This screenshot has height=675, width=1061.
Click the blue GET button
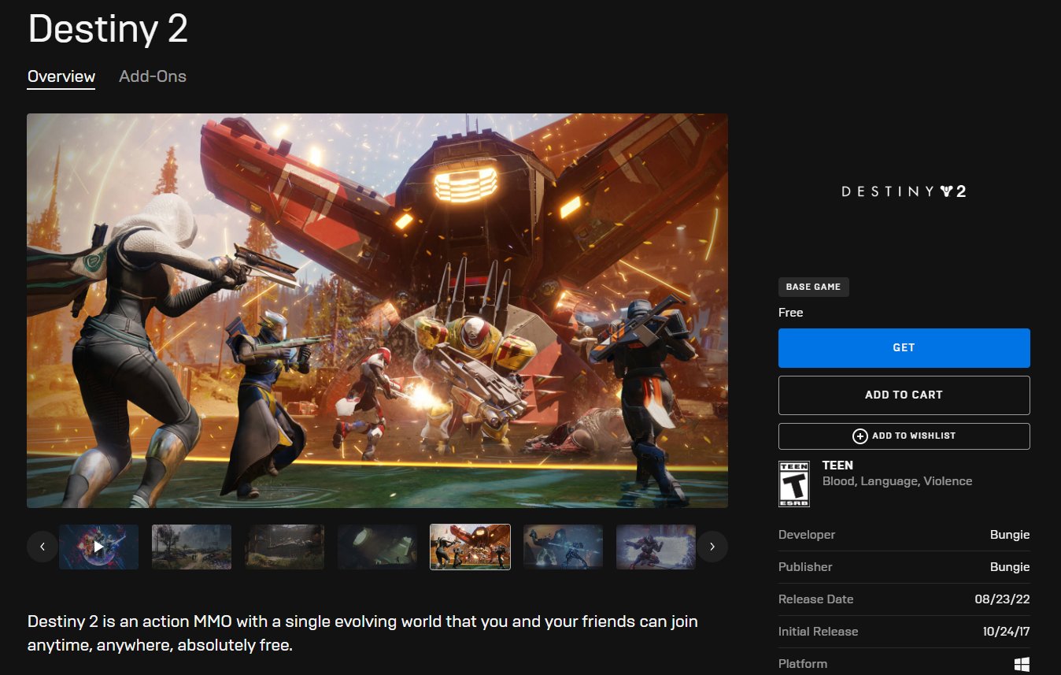(x=904, y=347)
